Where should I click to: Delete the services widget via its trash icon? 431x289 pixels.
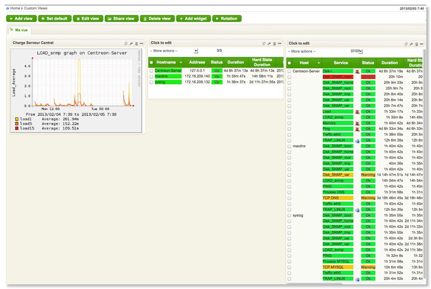416,43
